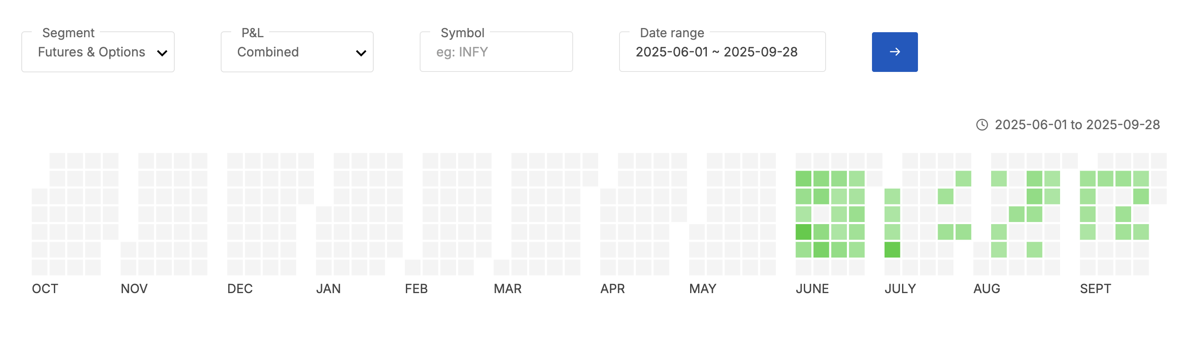This screenshot has height=337, width=1188.
Task: Click the Segment field label
Action: coord(68,33)
